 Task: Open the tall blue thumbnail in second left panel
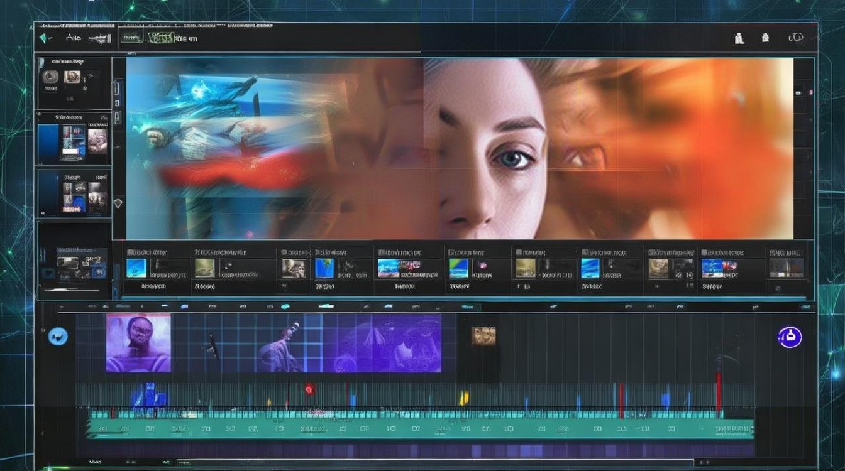[48, 141]
